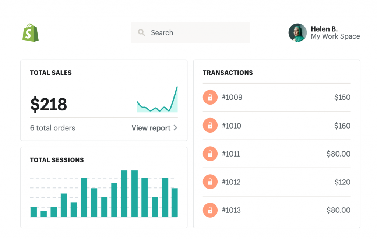Open the Transactions section header
377x239 pixels.
point(228,73)
